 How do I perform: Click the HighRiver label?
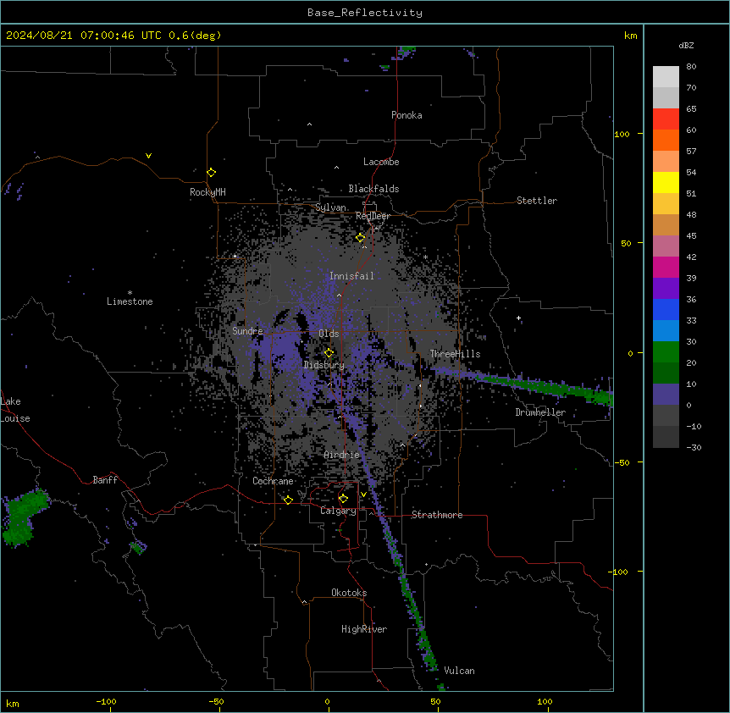pyautogui.click(x=364, y=629)
